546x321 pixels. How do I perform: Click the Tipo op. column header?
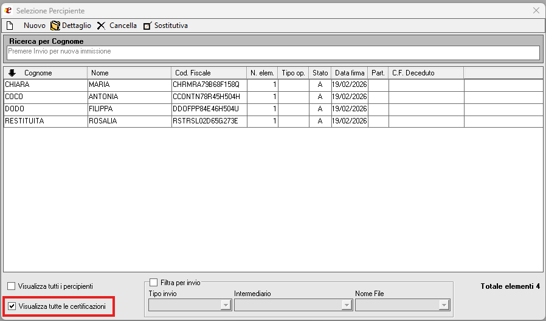pos(293,73)
